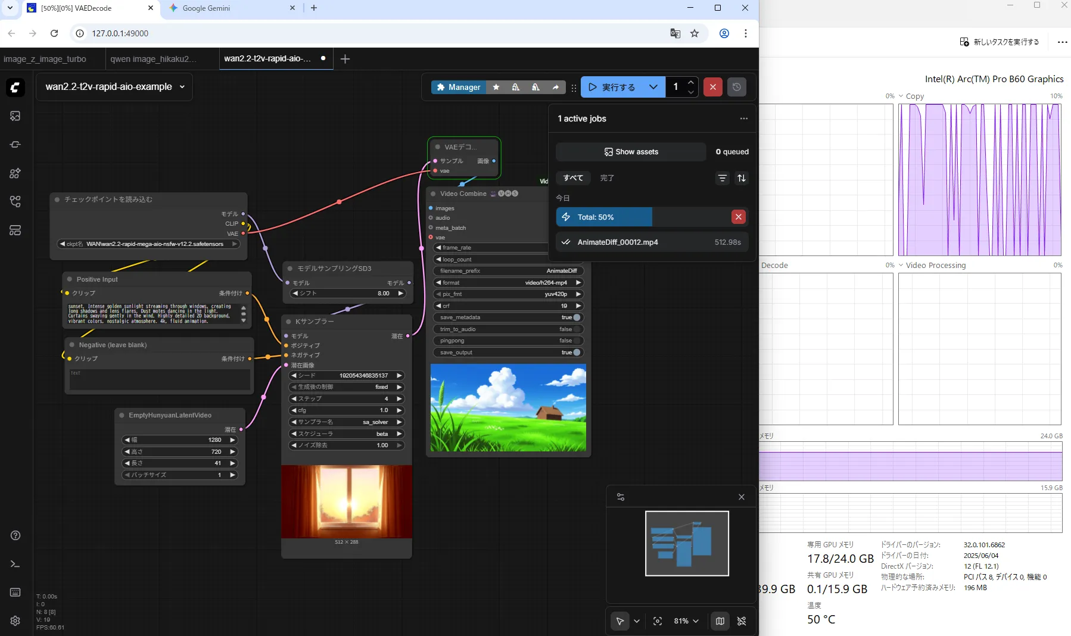Image resolution: width=1071 pixels, height=636 pixels.
Task: Click the Manager button
Action: [x=458, y=87]
